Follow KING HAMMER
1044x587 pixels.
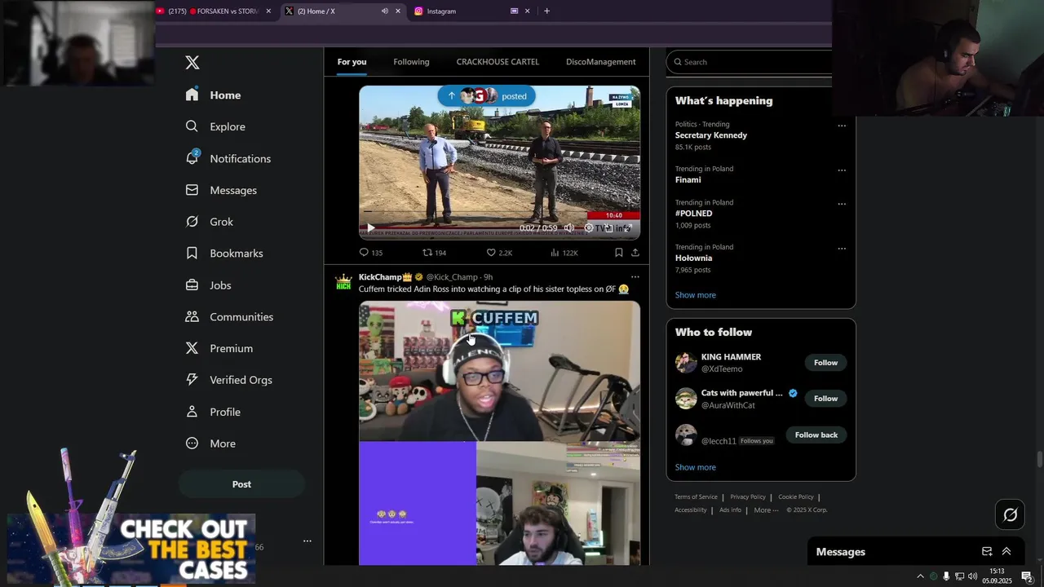tap(825, 363)
